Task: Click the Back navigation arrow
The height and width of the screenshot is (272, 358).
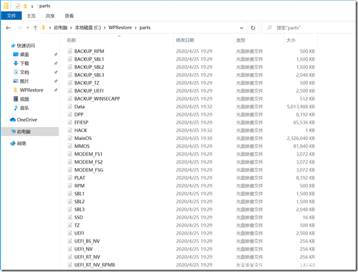Action: click(x=8, y=28)
